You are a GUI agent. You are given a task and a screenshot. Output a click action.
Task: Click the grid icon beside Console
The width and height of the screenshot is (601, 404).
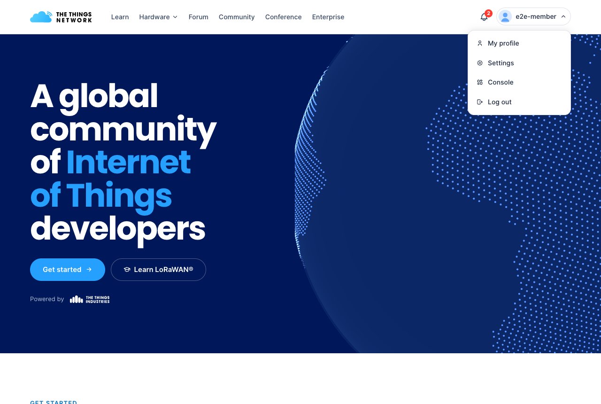point(480,82)
